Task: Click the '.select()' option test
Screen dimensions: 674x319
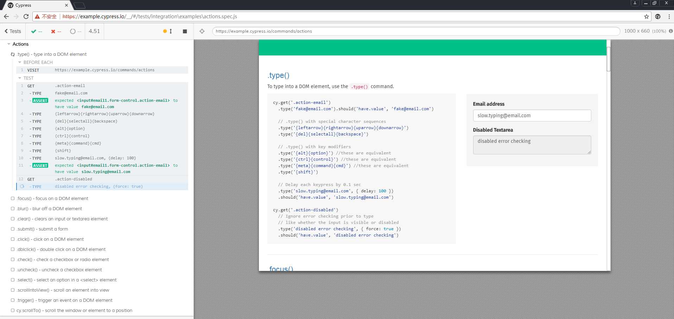Action: coord(66,280)
